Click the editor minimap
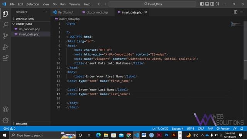 [236, 24]
